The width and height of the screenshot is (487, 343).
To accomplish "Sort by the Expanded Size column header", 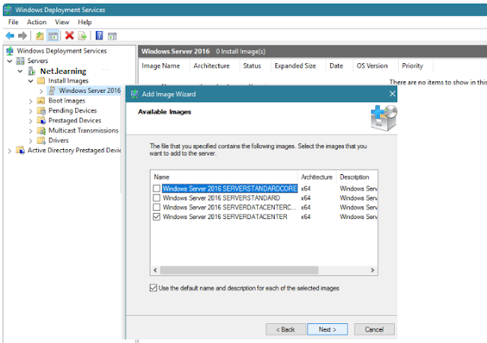I will click(x=298, y=66).
